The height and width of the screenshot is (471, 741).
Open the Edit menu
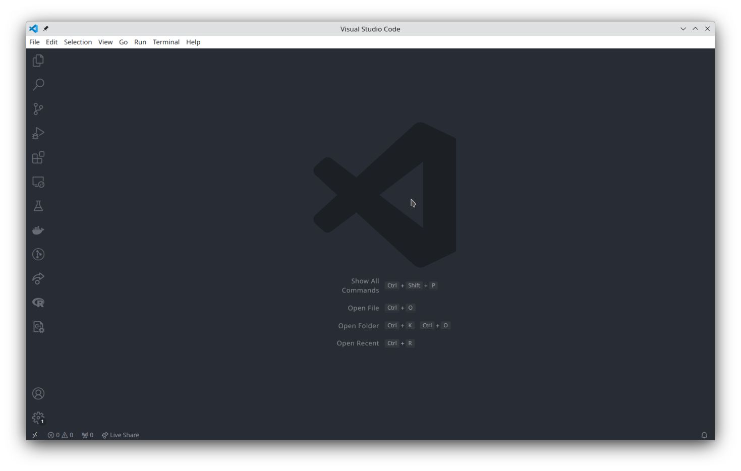tap(52, 42)
